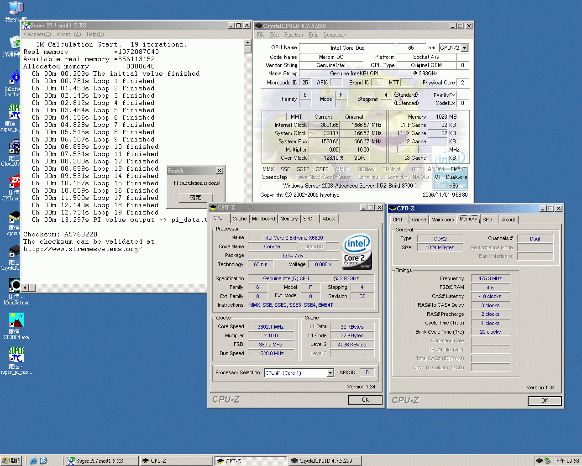Click the Intel Core 2 Extreme logo in CPU-Z
Image resolution: width=582 pixels, height=466 pixels.
(357, 251)
